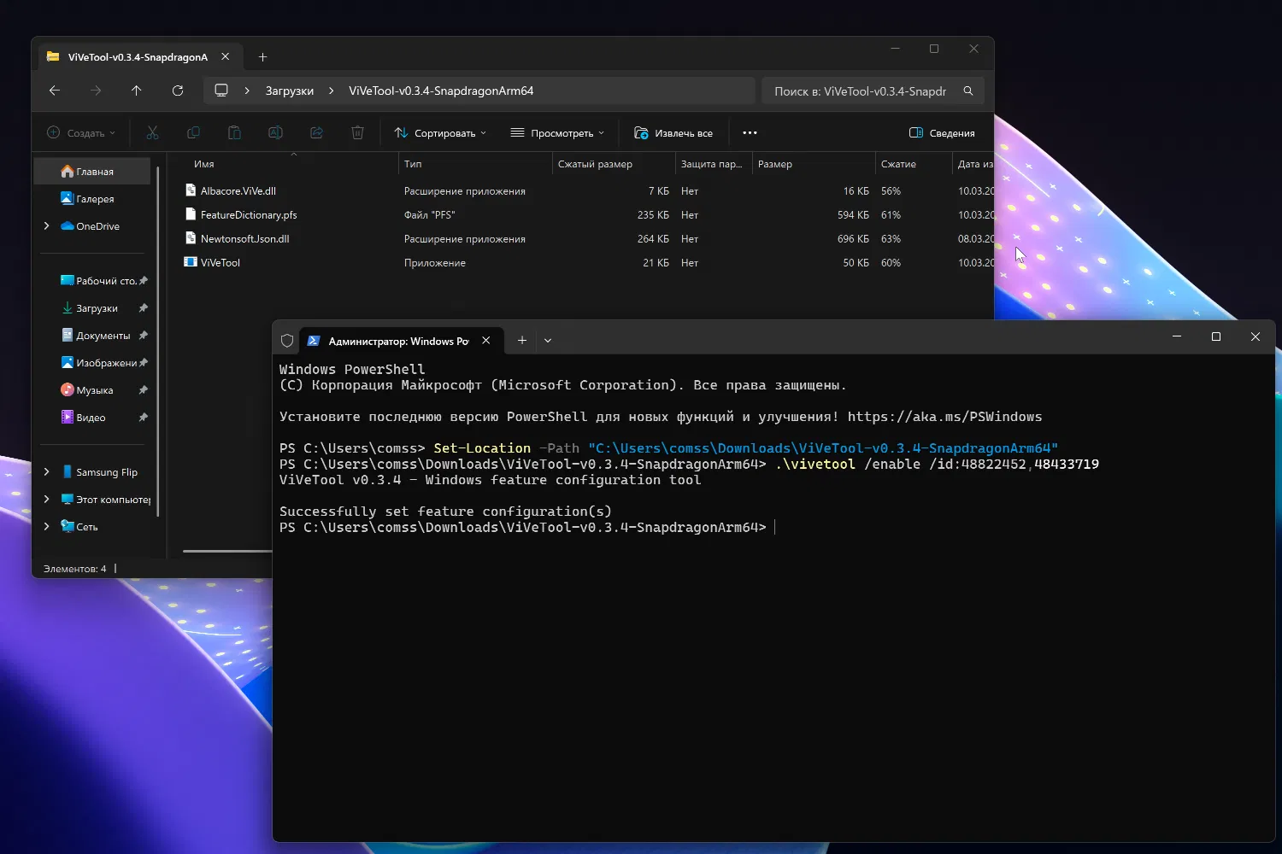This screenshot has height=854, width=1282.
Task: Select the ViVeTool-v0.3.4-SnapdragonA Explorer tab
Action: coord(138,57)
